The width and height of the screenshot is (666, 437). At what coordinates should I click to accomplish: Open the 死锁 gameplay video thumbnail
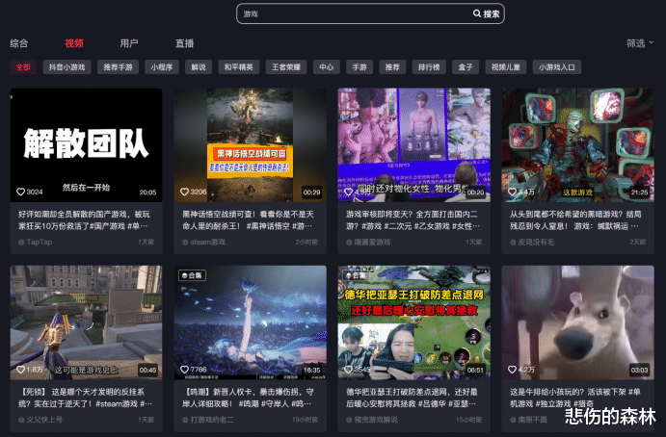86,322
